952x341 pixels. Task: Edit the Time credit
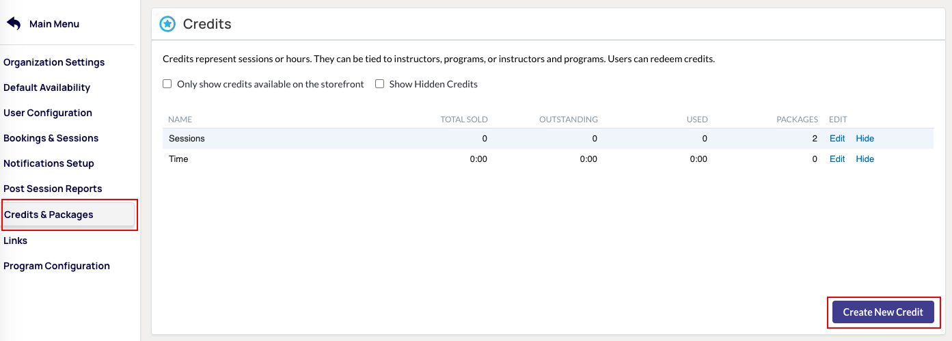(837, 159)
